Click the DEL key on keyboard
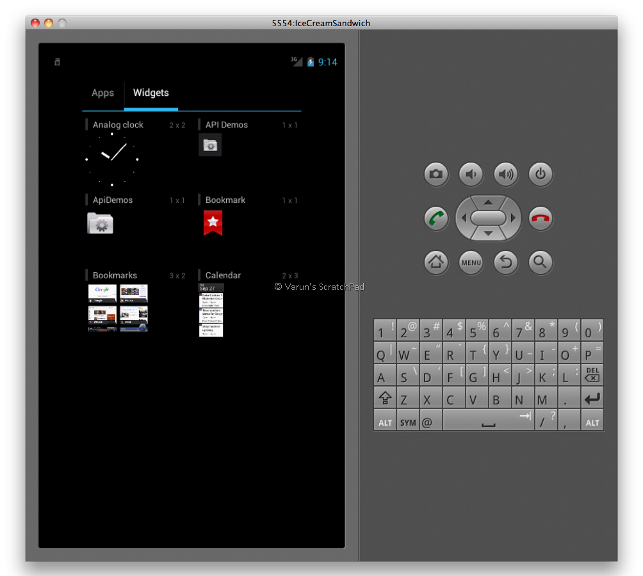This screenshot has width=643, height=576. tap(592, 375)
